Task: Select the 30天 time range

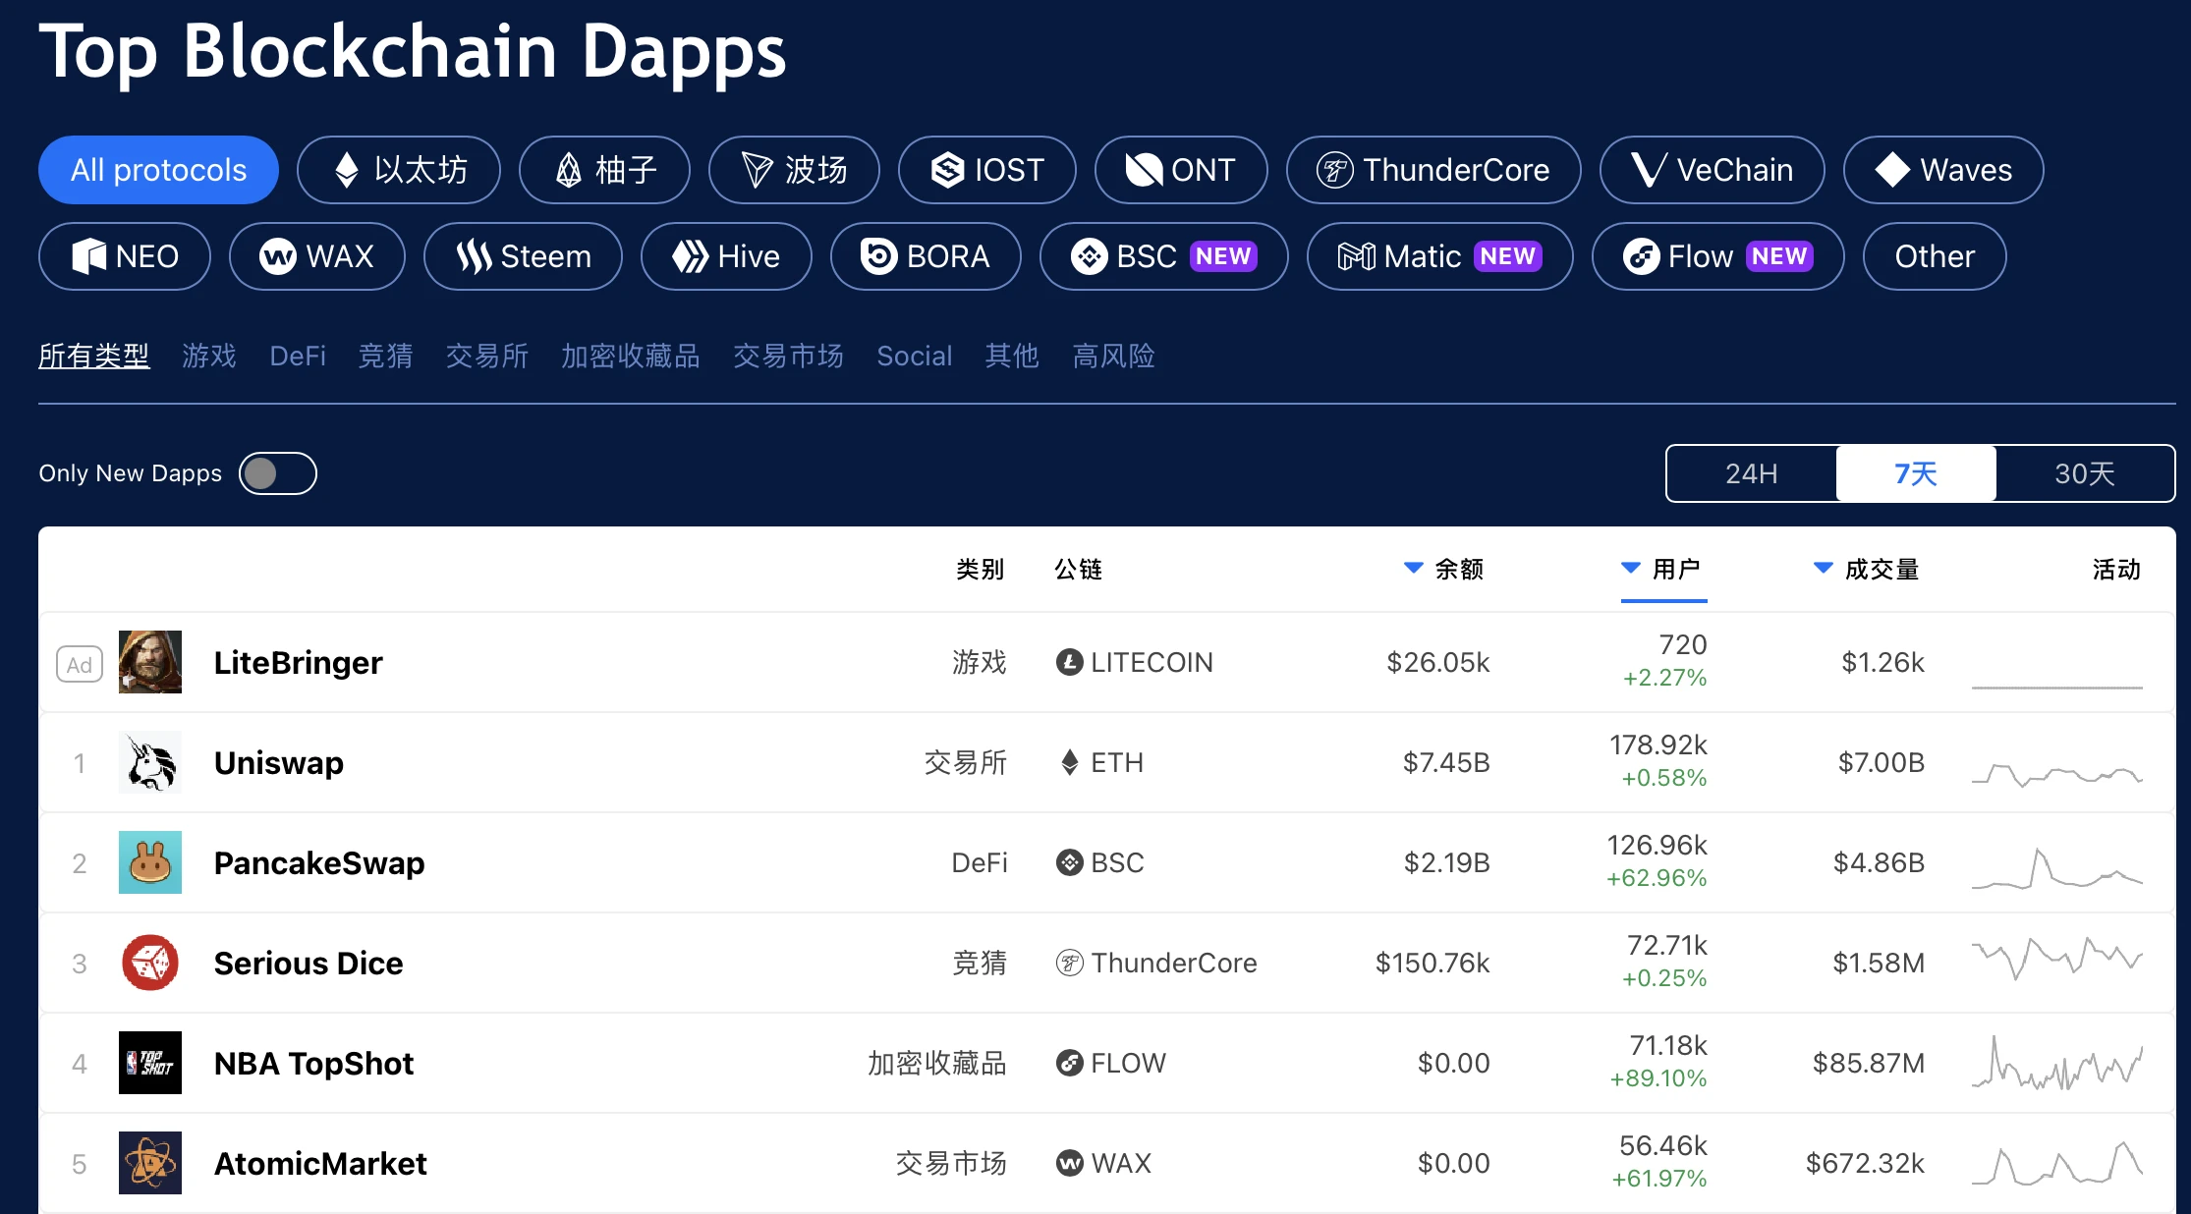Action: [2085, 473]
